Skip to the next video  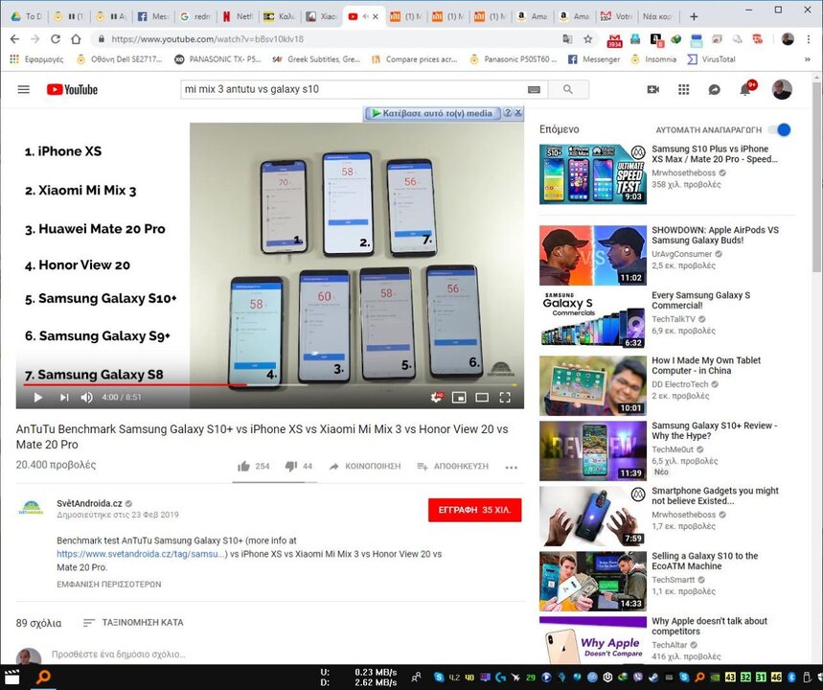tap(64, 398)
